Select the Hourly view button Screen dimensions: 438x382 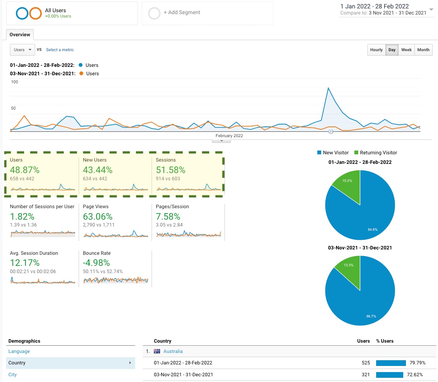(376, 50)
